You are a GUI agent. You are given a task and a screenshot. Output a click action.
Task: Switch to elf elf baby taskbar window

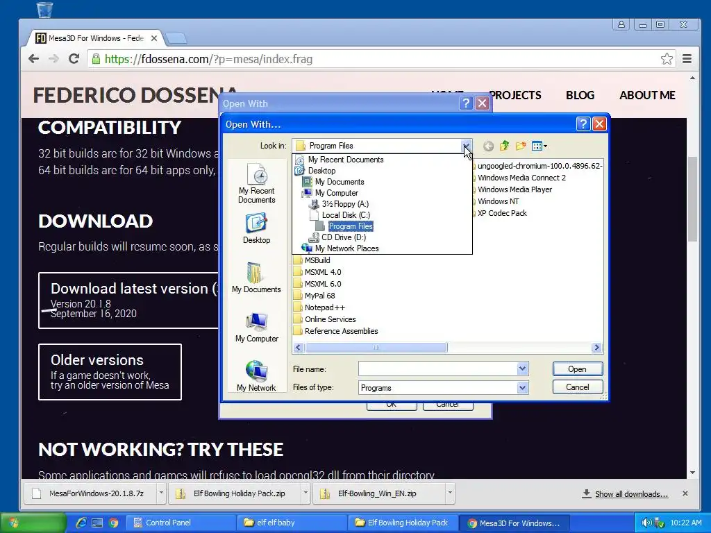tap(292, 523)
